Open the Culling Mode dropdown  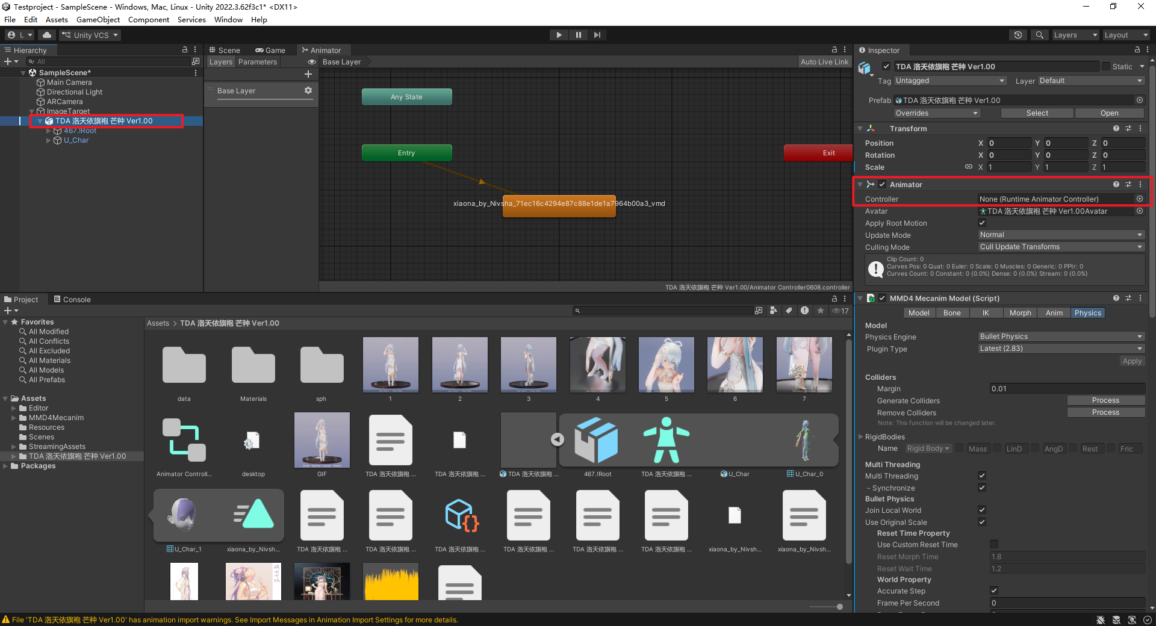pyautogui.click(x=1061, y=247)
